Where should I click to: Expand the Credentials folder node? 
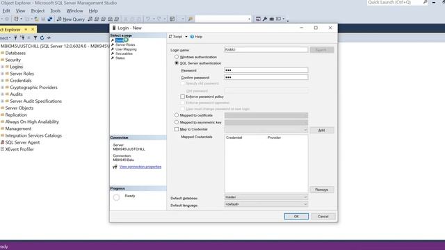tap(2, 81)
